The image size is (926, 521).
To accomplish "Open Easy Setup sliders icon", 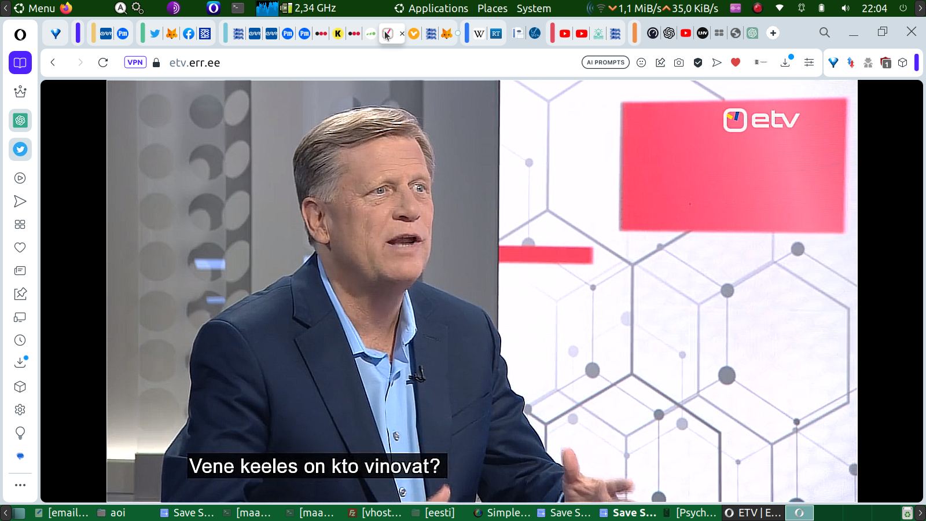I will coord(809,63).
